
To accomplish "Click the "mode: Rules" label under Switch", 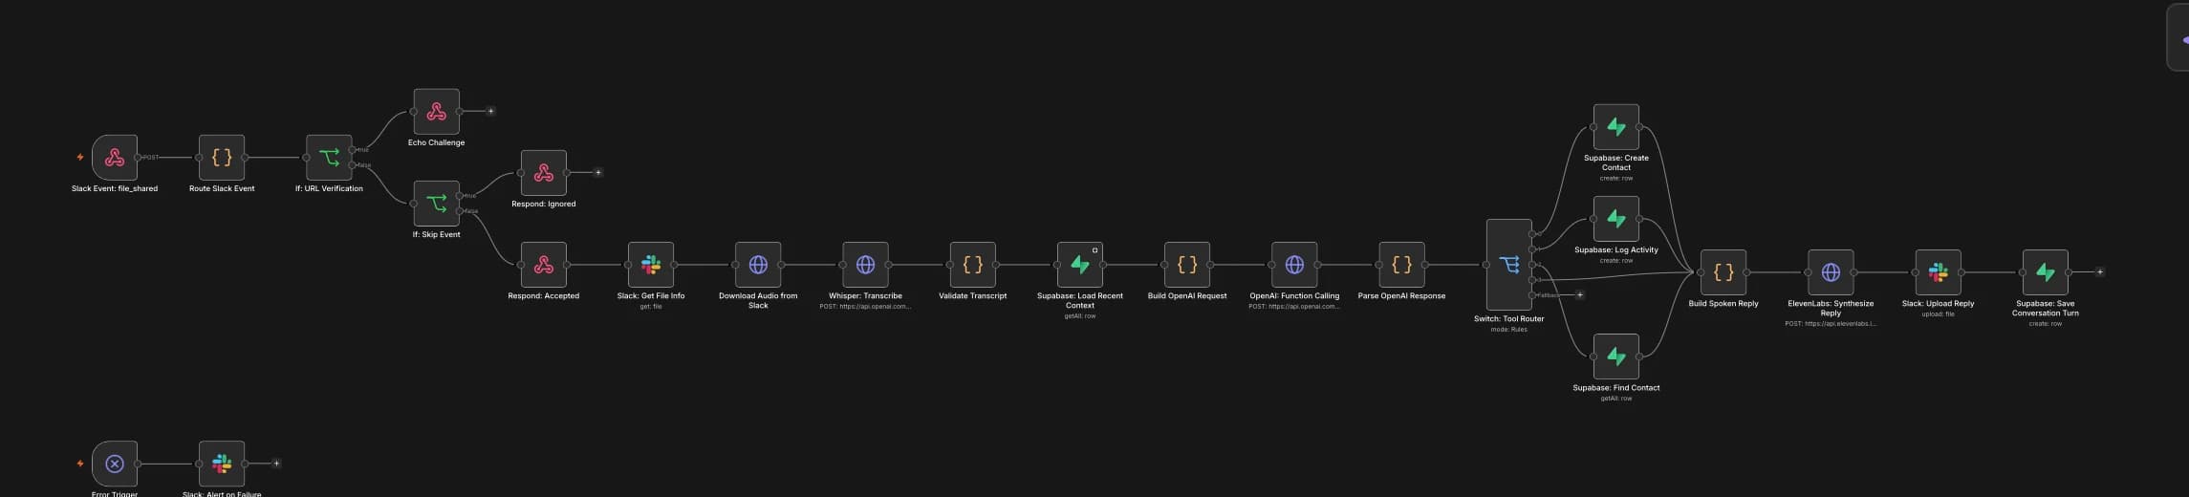I will click(x=1509, y=330).
